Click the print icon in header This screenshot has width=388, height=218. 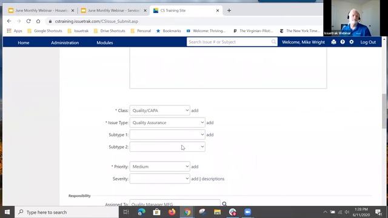333,42
